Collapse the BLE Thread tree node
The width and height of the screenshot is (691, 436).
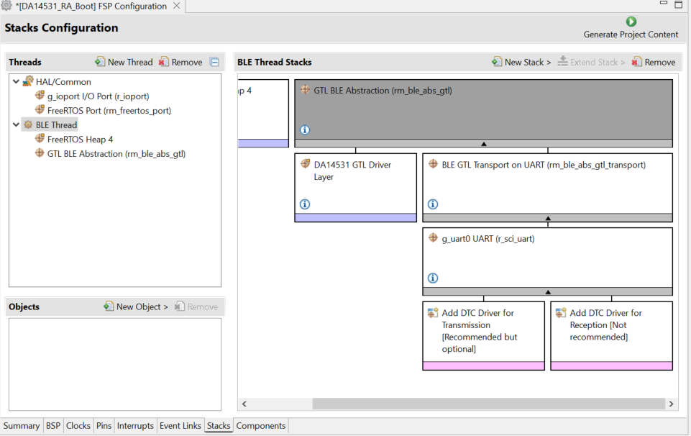pos(16,124)
